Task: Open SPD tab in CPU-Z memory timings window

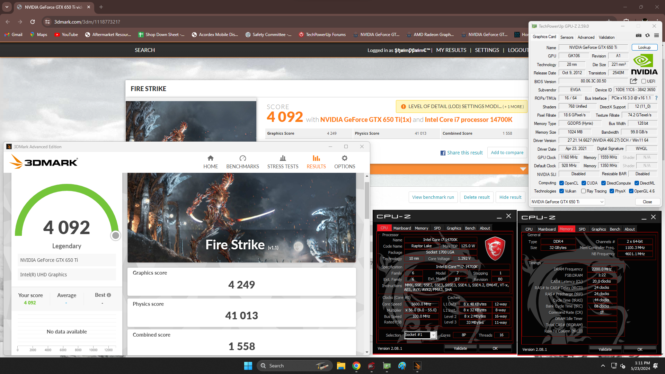Action: [x=582, y=229]
